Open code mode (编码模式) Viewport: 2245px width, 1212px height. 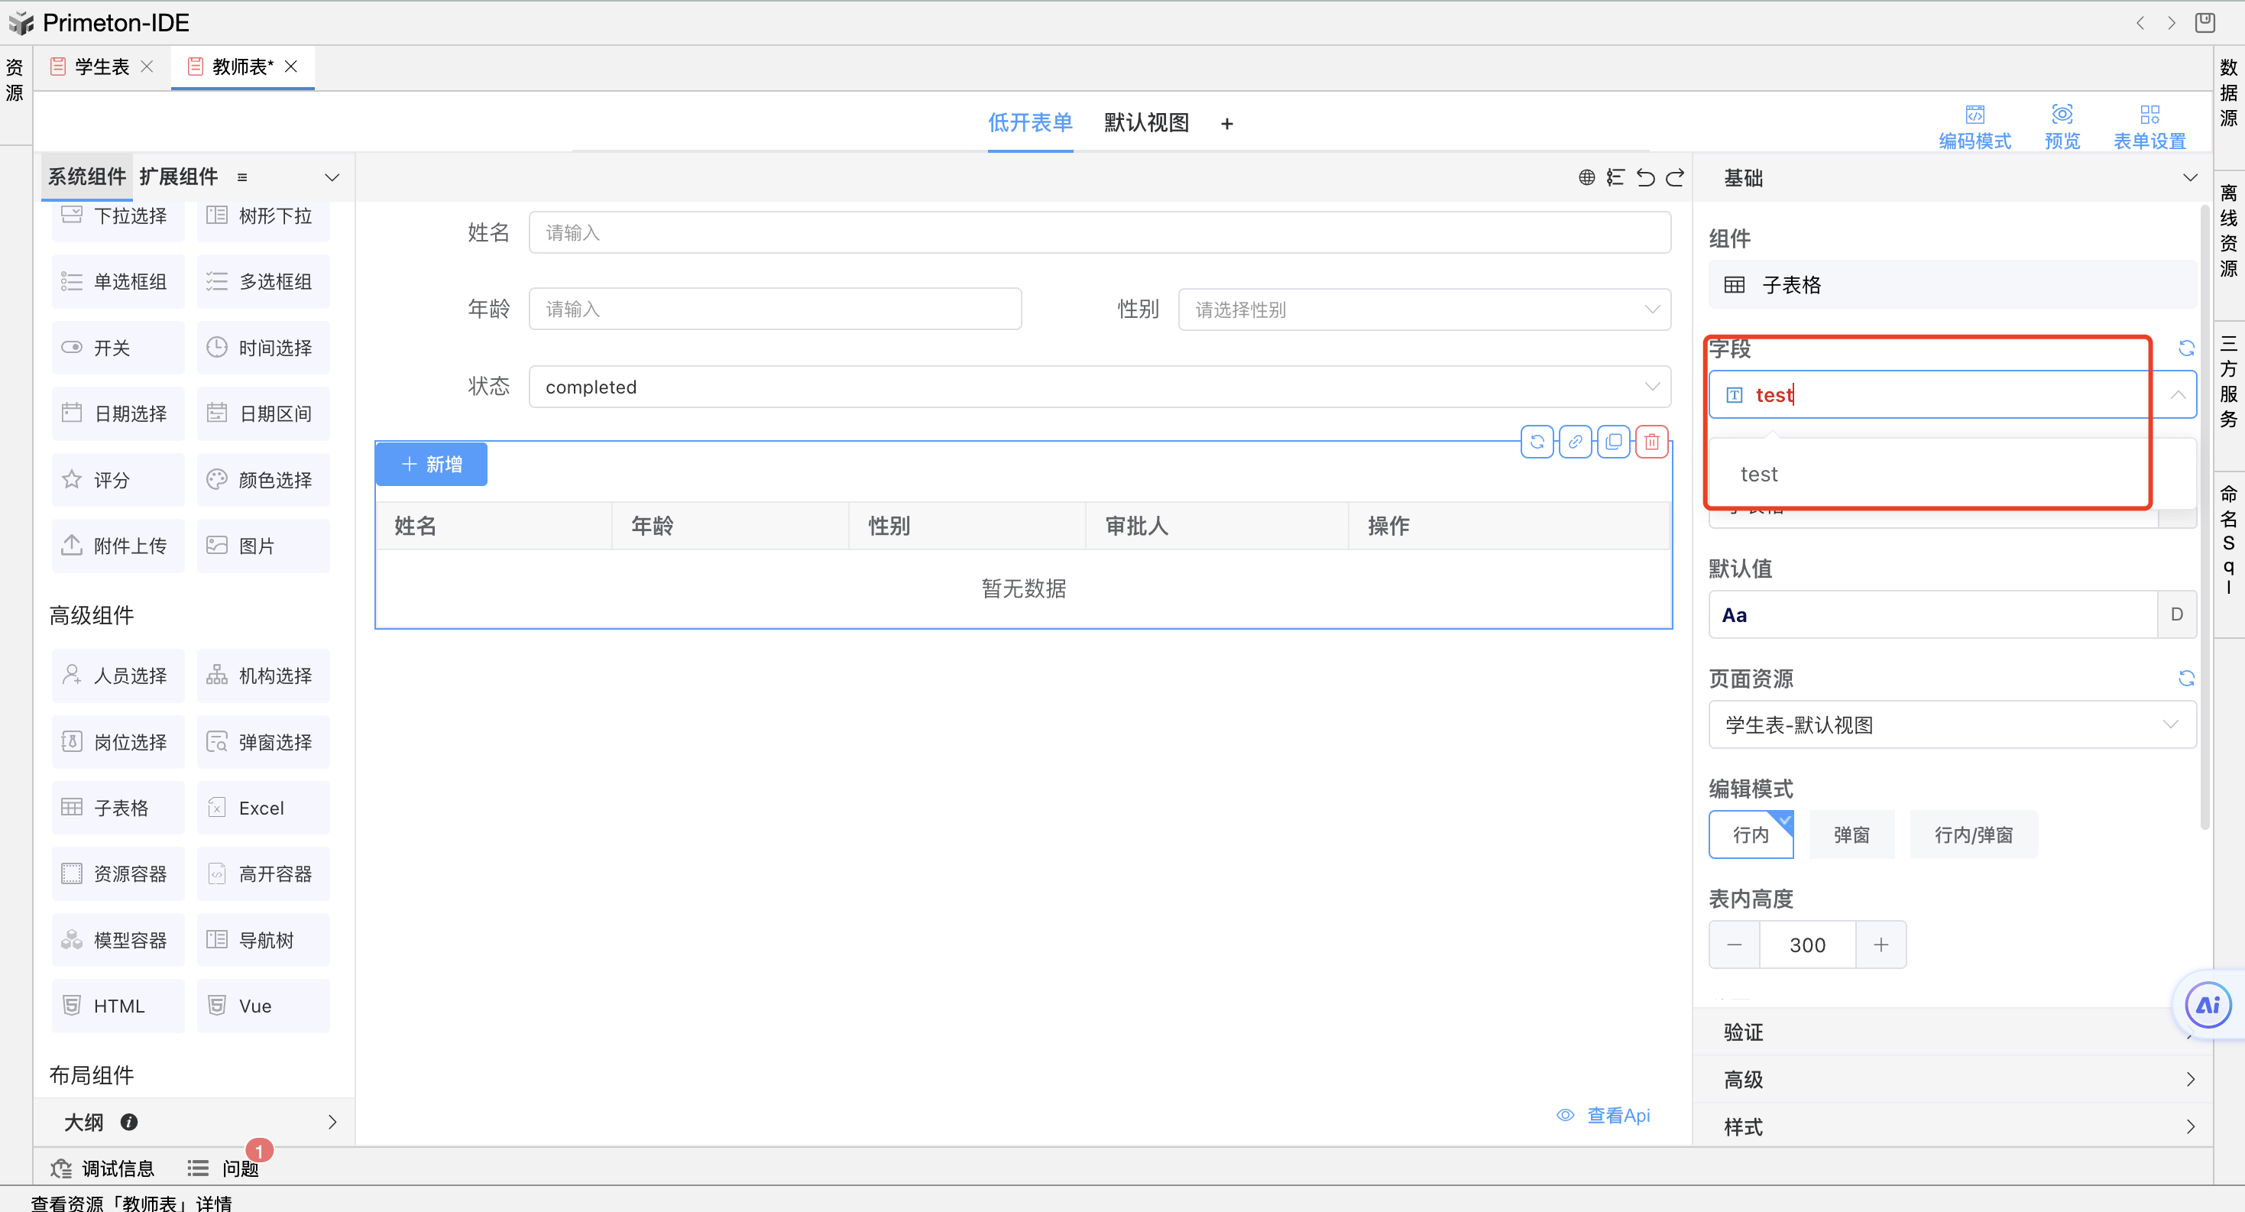point(1974,126)
